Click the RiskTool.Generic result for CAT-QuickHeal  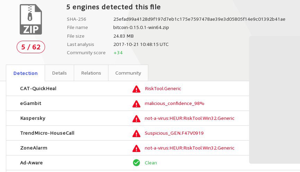tap(163, 88)
